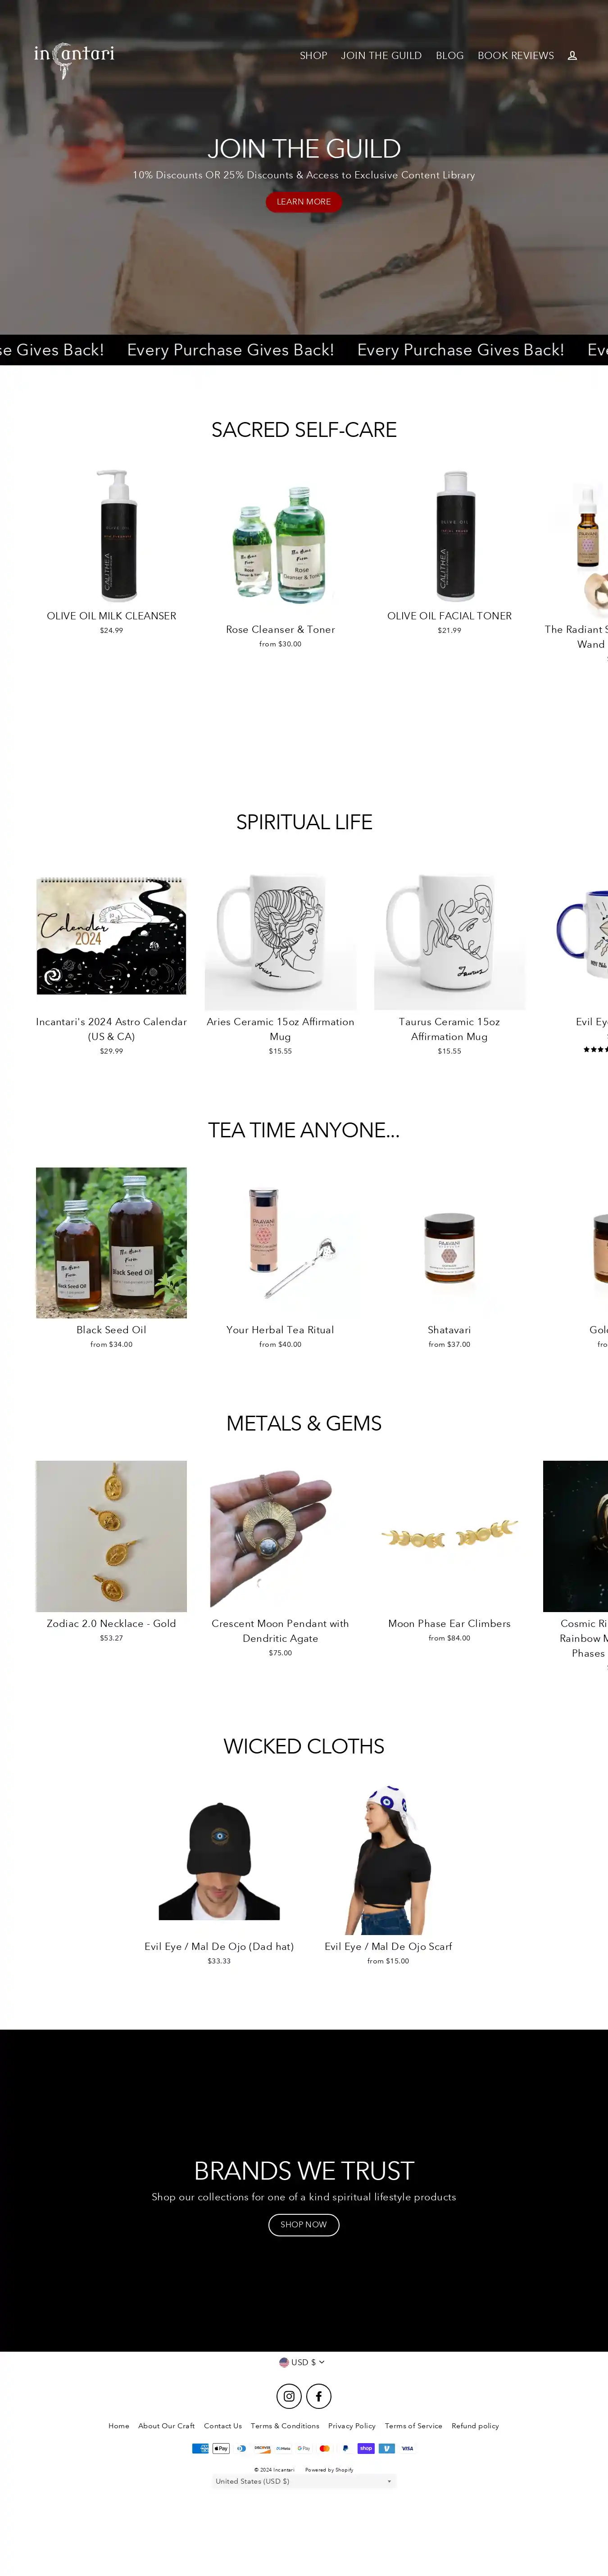View Evil Eye Dad hat product image

(x=219, y=1860)
